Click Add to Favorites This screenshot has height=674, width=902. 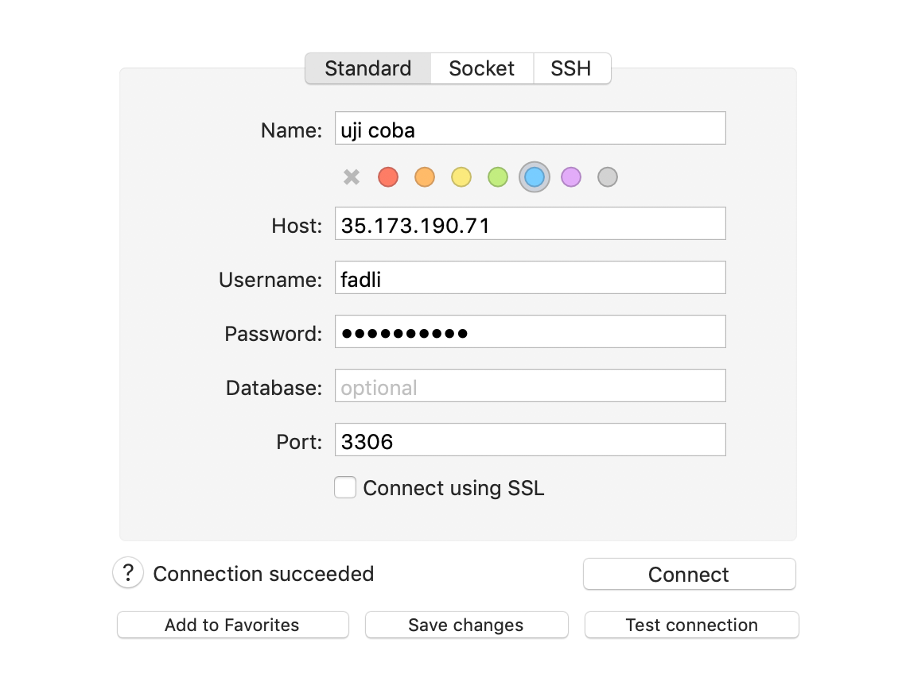232,625
